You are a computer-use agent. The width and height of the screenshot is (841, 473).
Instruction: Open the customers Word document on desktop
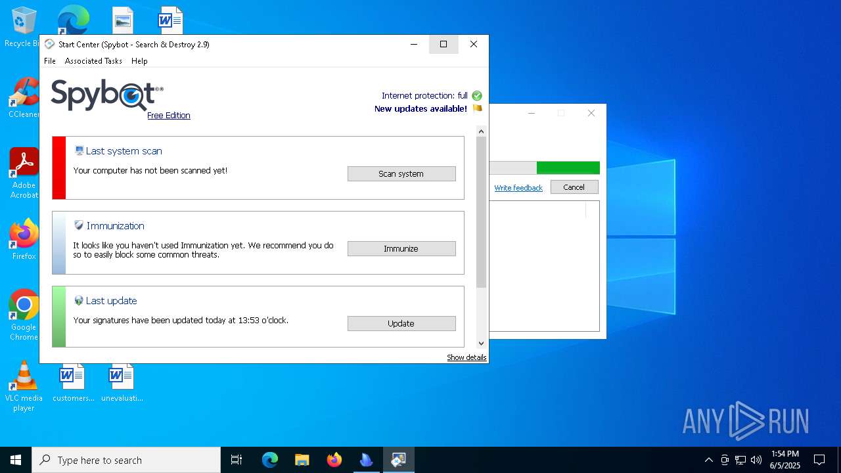point(73,384)
